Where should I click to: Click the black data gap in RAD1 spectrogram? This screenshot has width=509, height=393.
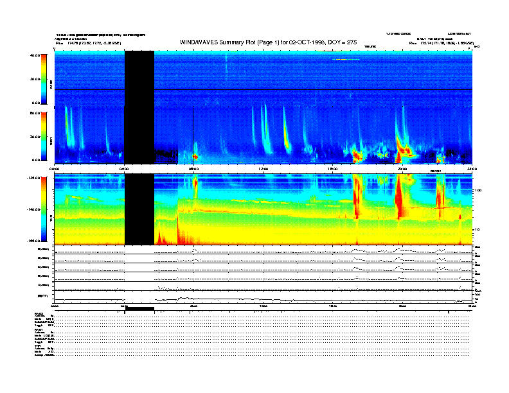[x=139, y=135]
